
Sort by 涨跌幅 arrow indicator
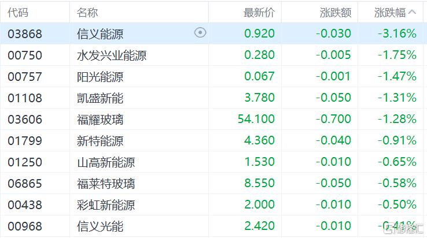[412, 12]
